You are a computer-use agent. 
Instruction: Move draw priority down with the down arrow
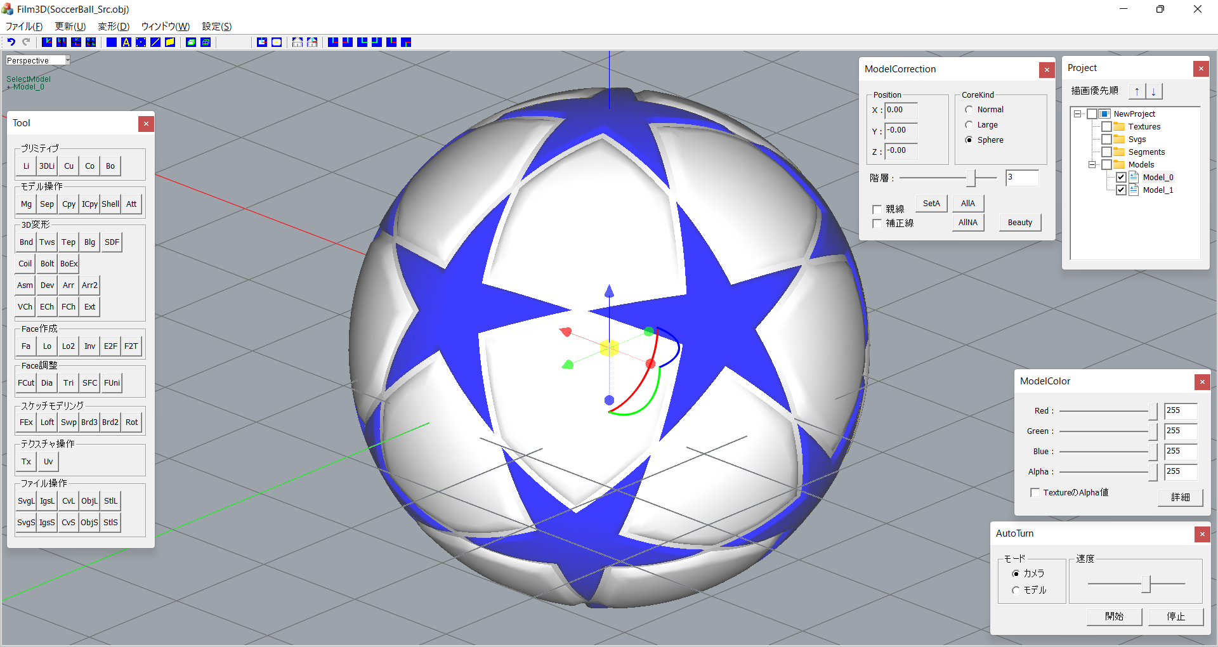pos(1153,91)
